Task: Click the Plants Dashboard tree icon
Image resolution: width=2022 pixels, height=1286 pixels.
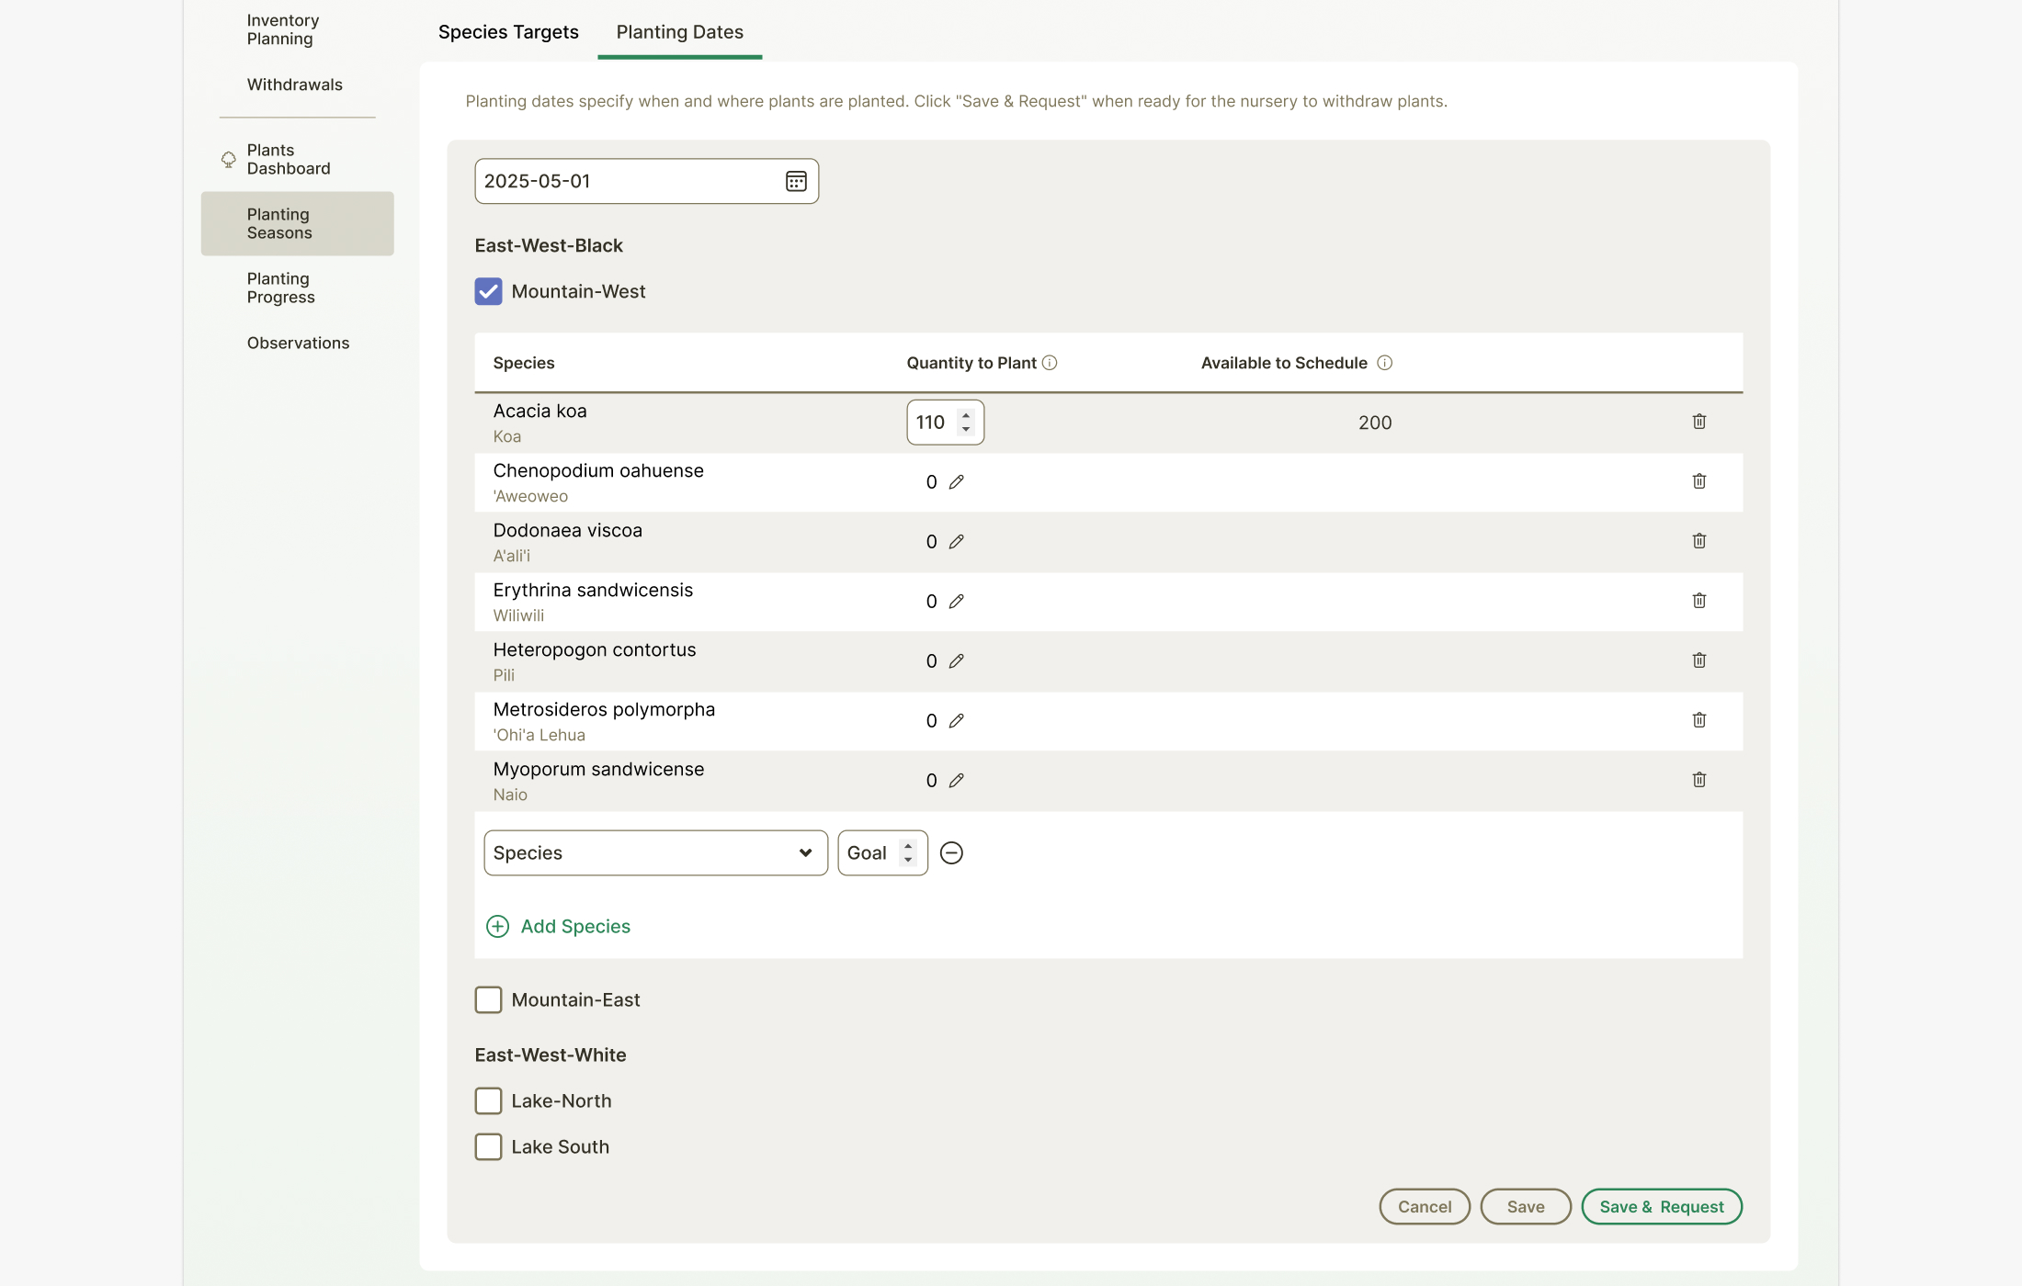Action: 228,160
